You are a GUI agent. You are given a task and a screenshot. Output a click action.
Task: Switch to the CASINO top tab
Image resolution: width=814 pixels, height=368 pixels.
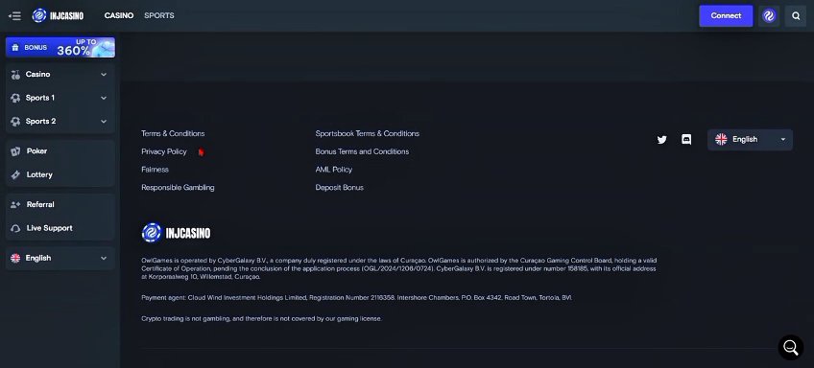point(119,15)
